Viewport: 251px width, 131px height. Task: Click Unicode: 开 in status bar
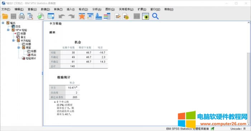pos(238,129)
